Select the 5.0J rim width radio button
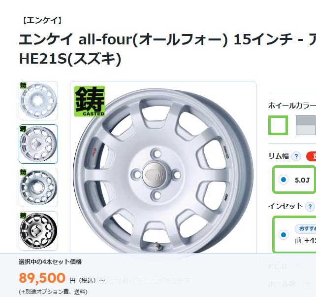 pos(284,180)
